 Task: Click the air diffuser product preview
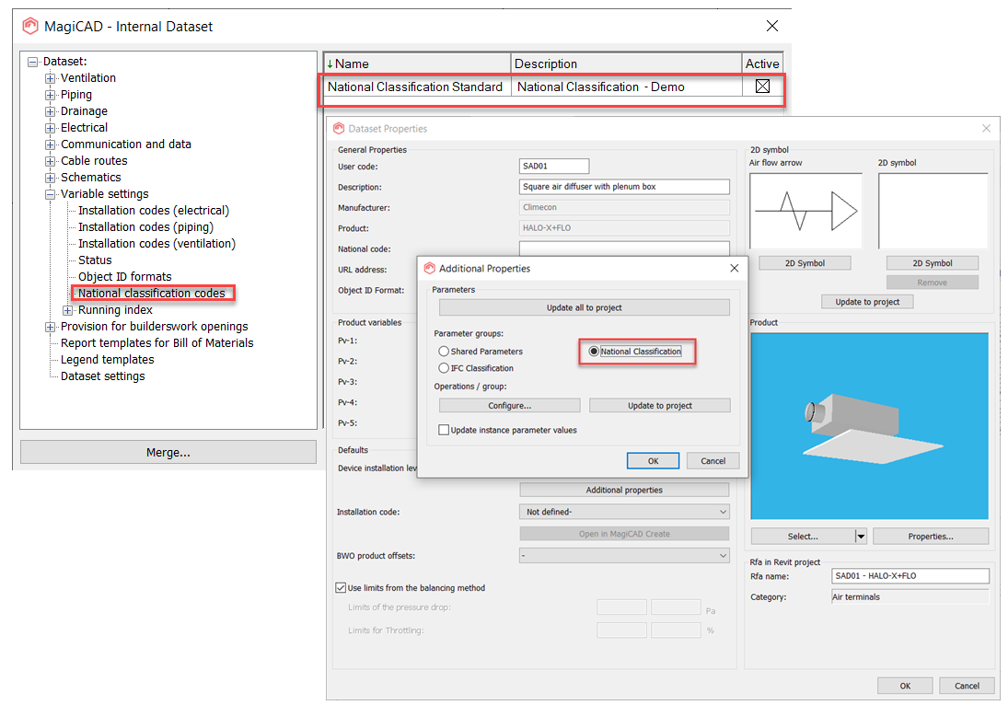[869, 425]
